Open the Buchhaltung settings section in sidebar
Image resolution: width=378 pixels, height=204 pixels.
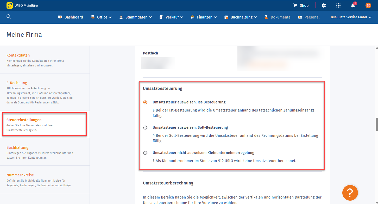coord(45,152)
